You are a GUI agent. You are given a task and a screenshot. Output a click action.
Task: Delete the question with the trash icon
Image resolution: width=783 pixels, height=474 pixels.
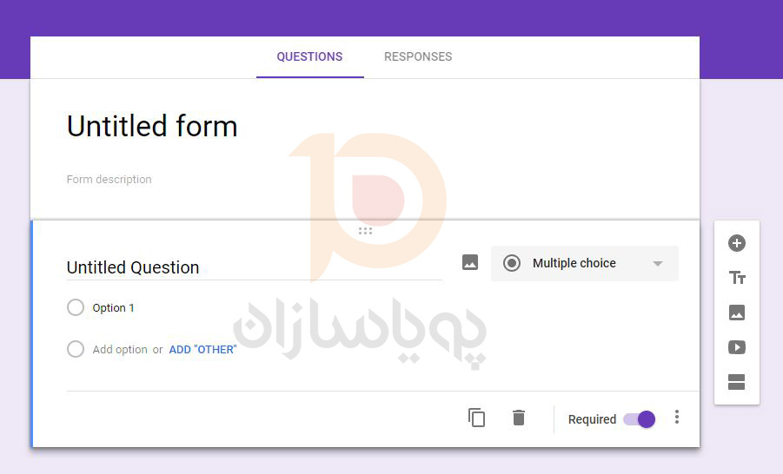tap(519, 418)
